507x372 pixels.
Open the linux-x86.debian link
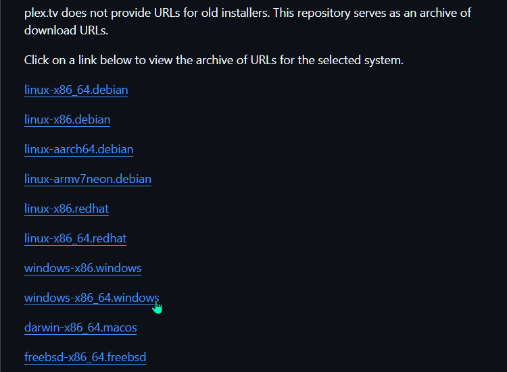[x=67, y=119]
